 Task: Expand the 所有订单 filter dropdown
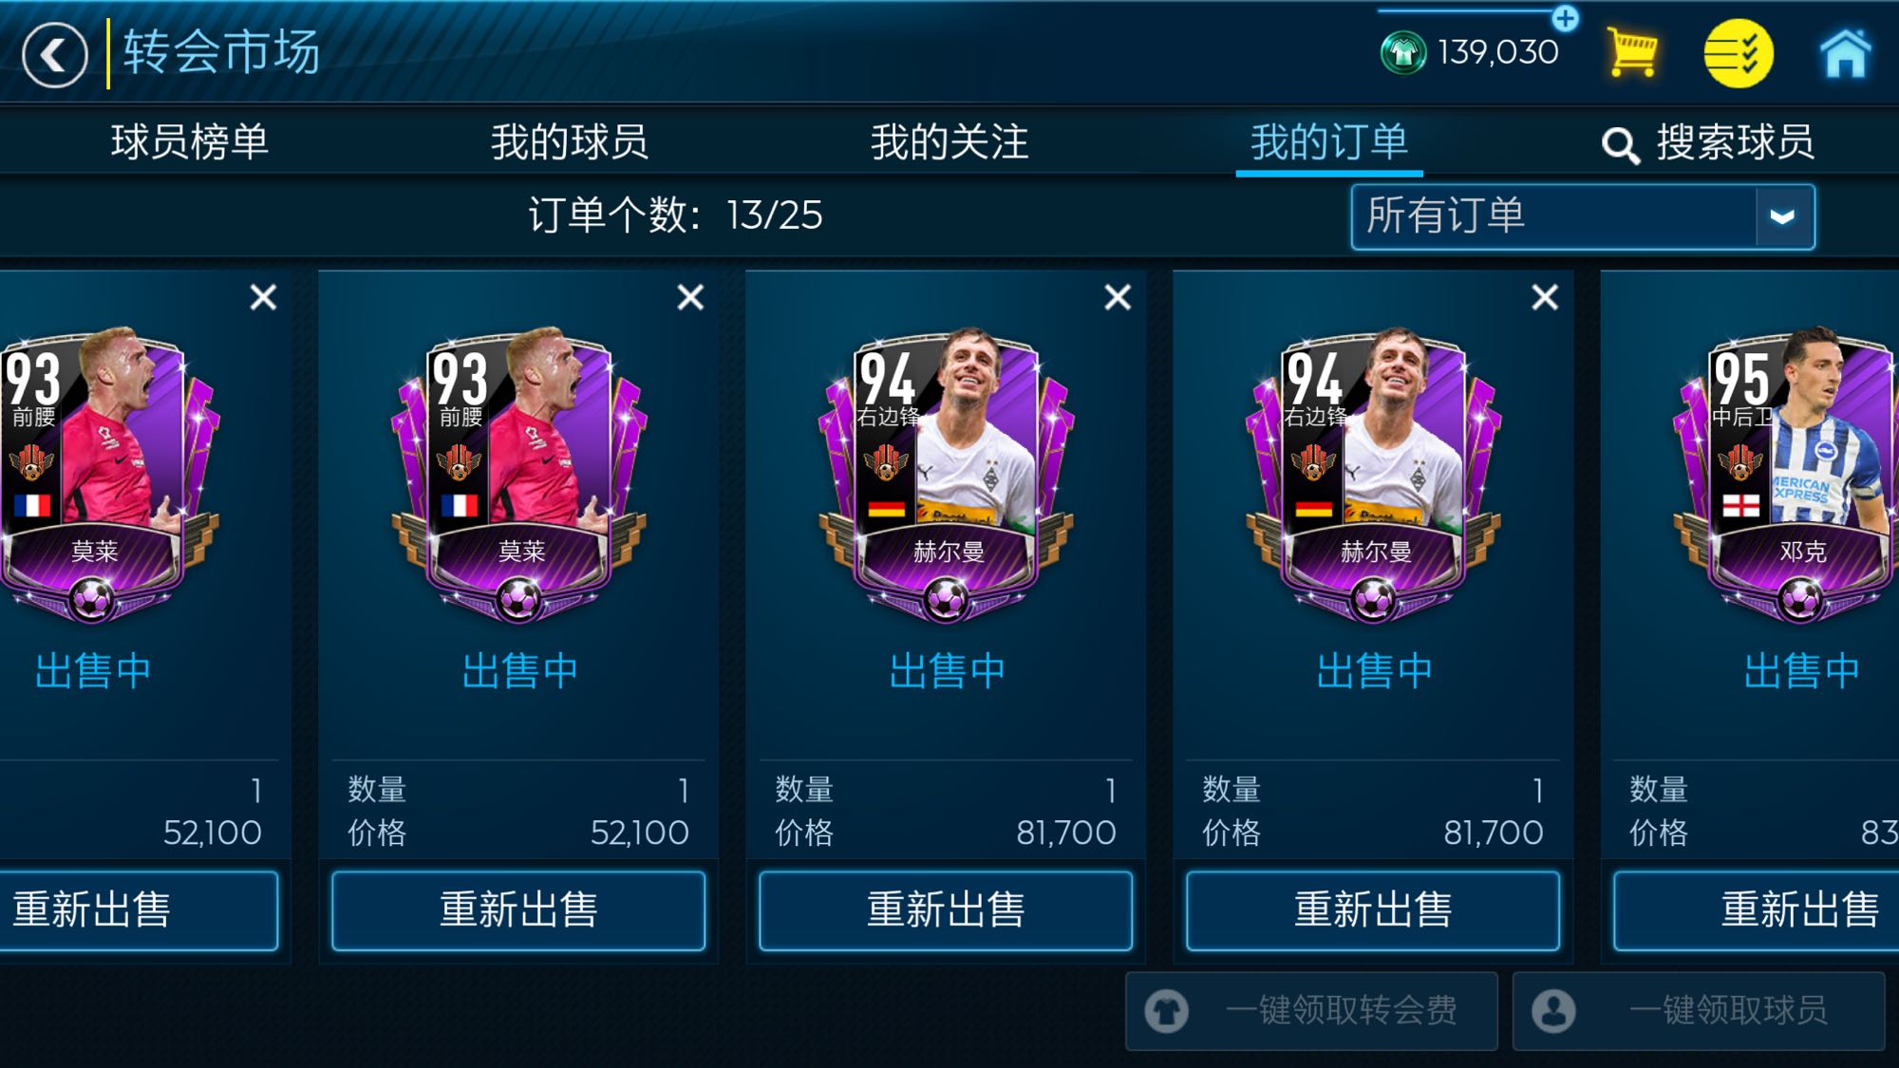tap(1583, 216)
